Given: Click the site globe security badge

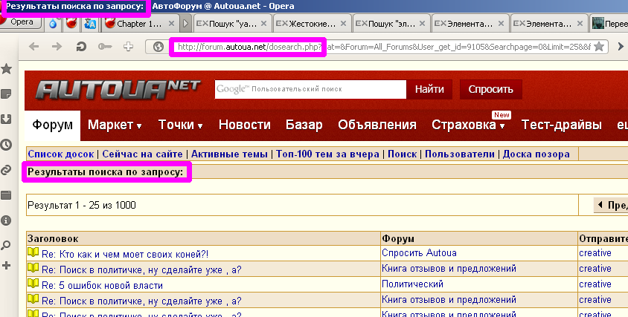Looking at the screenshot, I should pos(158,47).
